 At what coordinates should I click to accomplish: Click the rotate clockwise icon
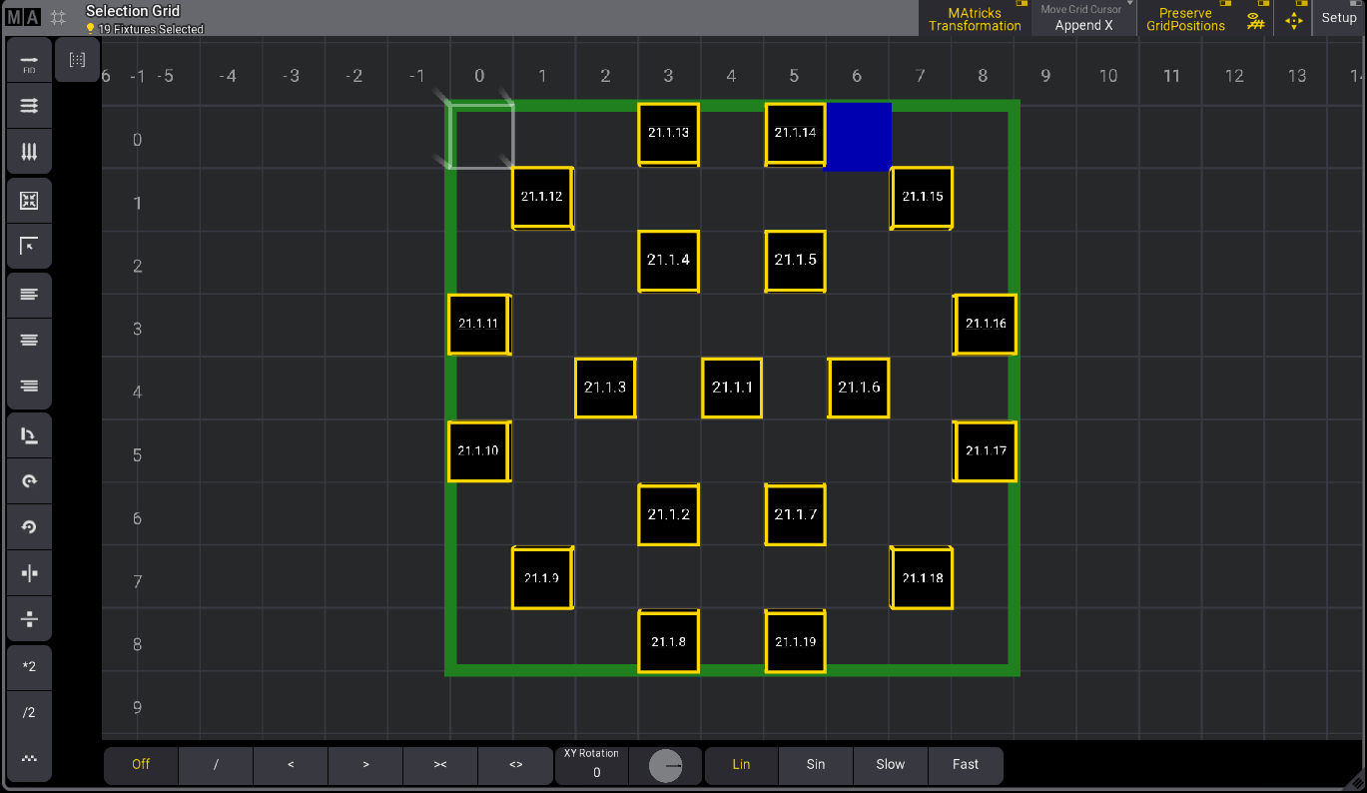point(29,480)
